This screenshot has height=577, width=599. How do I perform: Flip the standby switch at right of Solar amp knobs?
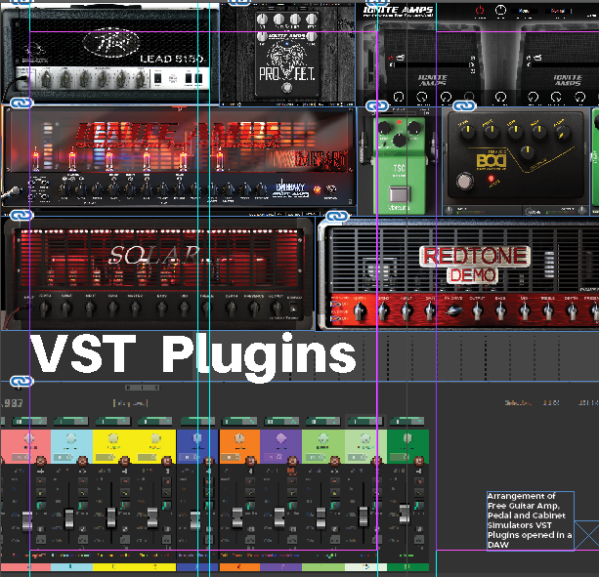click(293, 308)
